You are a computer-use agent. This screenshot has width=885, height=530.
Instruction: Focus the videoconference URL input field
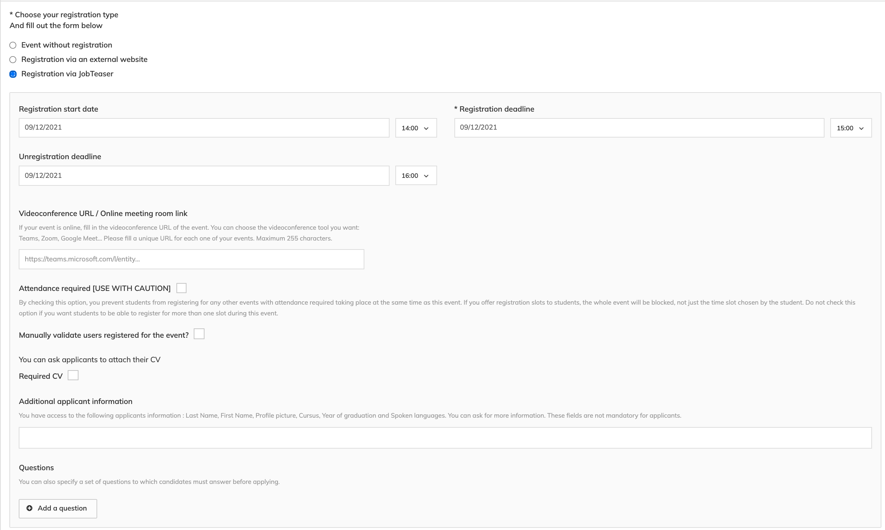pyautogui.click(x=191, y=259)
